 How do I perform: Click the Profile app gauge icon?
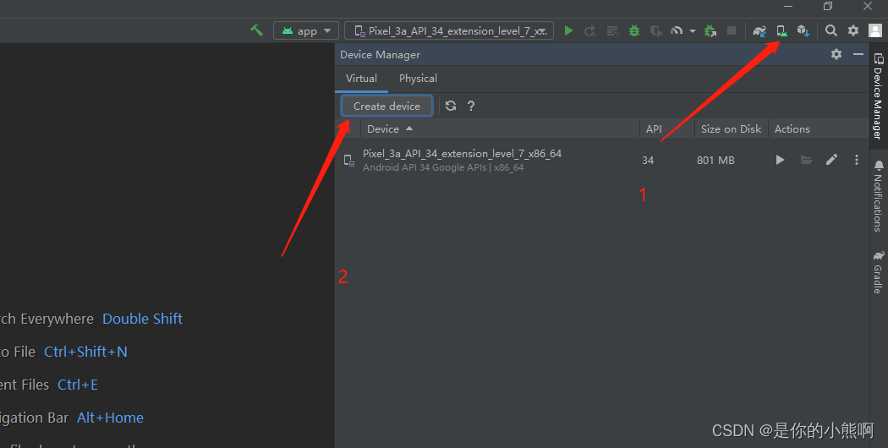pos(677,30)
